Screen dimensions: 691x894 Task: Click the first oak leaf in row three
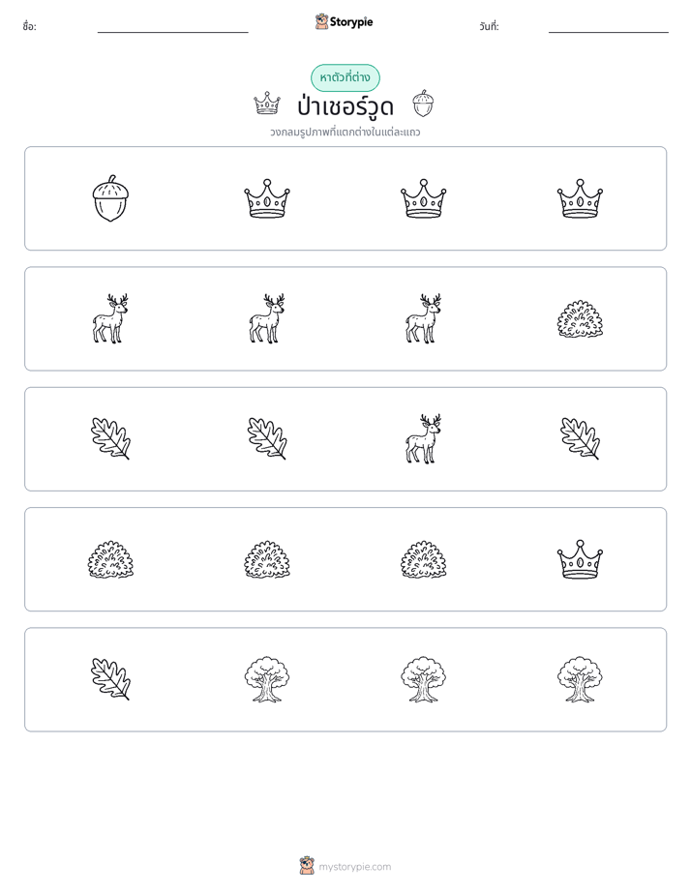pos(110,439)
